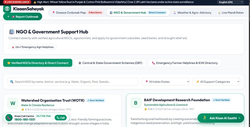Click the 24×7 Emergency Agri Helplines chip
This screenshot has height=127, width=250.
pos(33,47)
